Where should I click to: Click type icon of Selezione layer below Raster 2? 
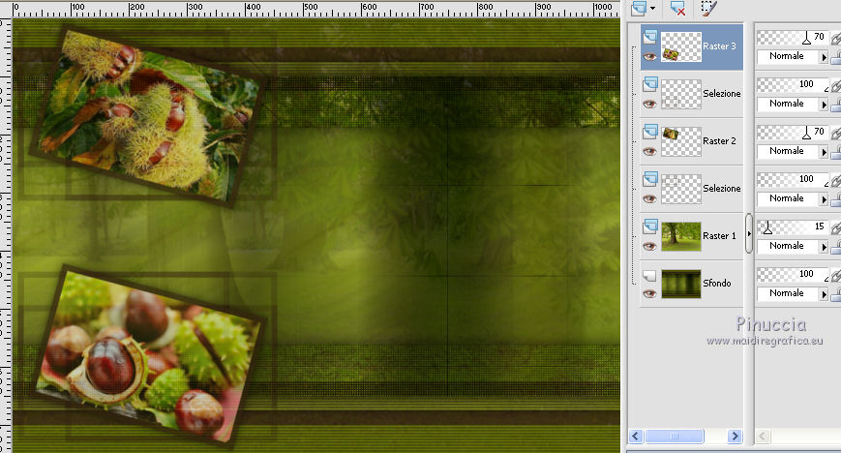coord(650,178)
